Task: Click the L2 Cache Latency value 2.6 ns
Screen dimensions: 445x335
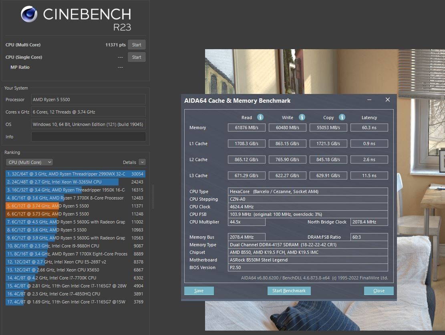Action: (369, 160)
